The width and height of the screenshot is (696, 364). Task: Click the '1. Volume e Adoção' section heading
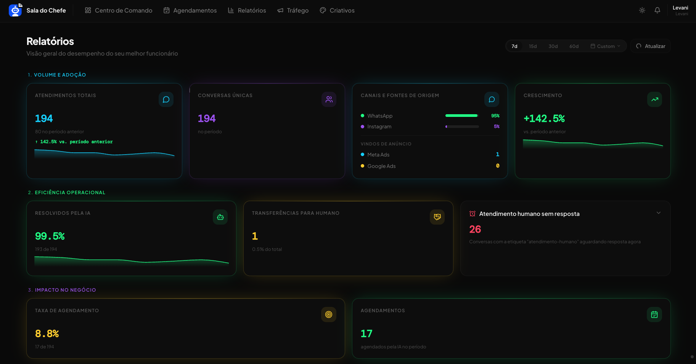[57, 75]
